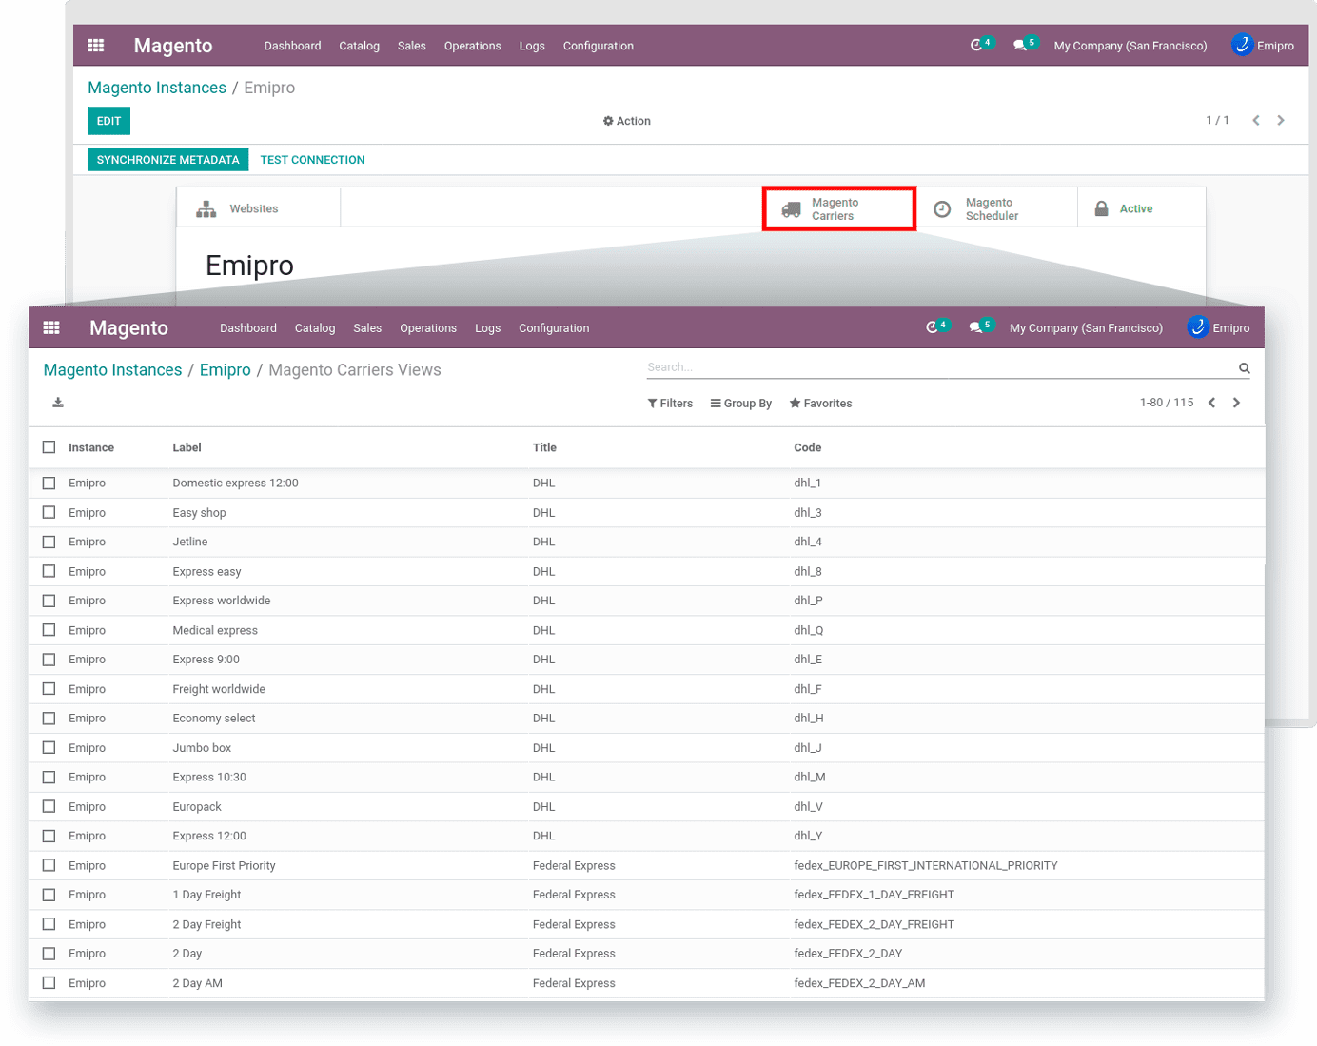Go to next record in back window
1317x1046 pixels.
pyautogui.click(x=1281, y=120)
